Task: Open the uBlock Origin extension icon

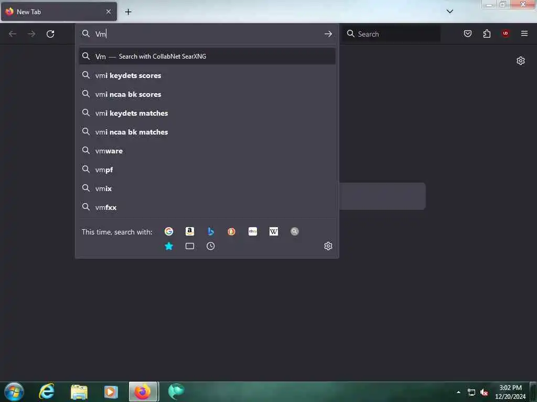Action: coord(506,33)
